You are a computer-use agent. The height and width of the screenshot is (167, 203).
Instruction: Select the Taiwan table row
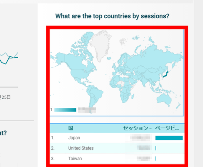[117, 158]
